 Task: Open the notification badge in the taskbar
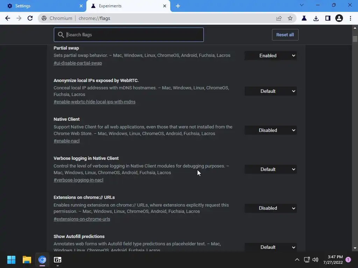[x=348, y=260]
